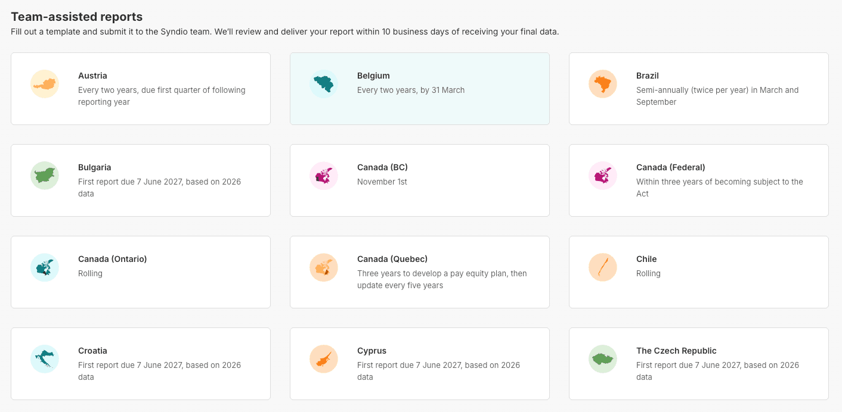Click the Canada (Federal) map icon

[603, 176]
